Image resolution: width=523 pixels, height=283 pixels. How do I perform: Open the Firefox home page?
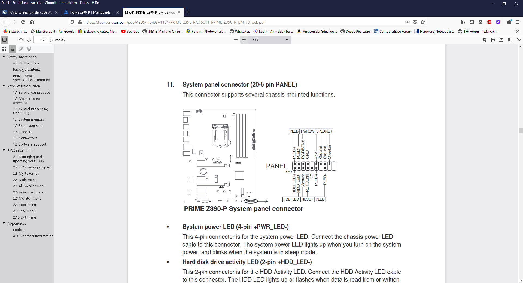[32, 22]
